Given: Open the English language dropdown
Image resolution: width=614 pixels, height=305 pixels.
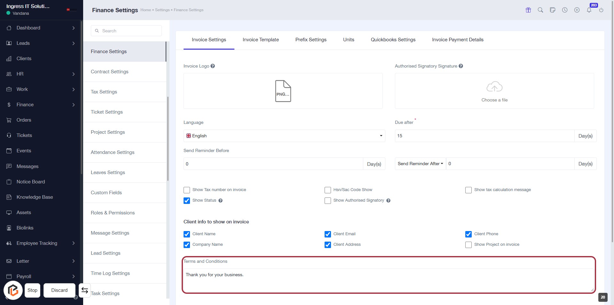Looking at the screenshot, I should coord(284,136).
